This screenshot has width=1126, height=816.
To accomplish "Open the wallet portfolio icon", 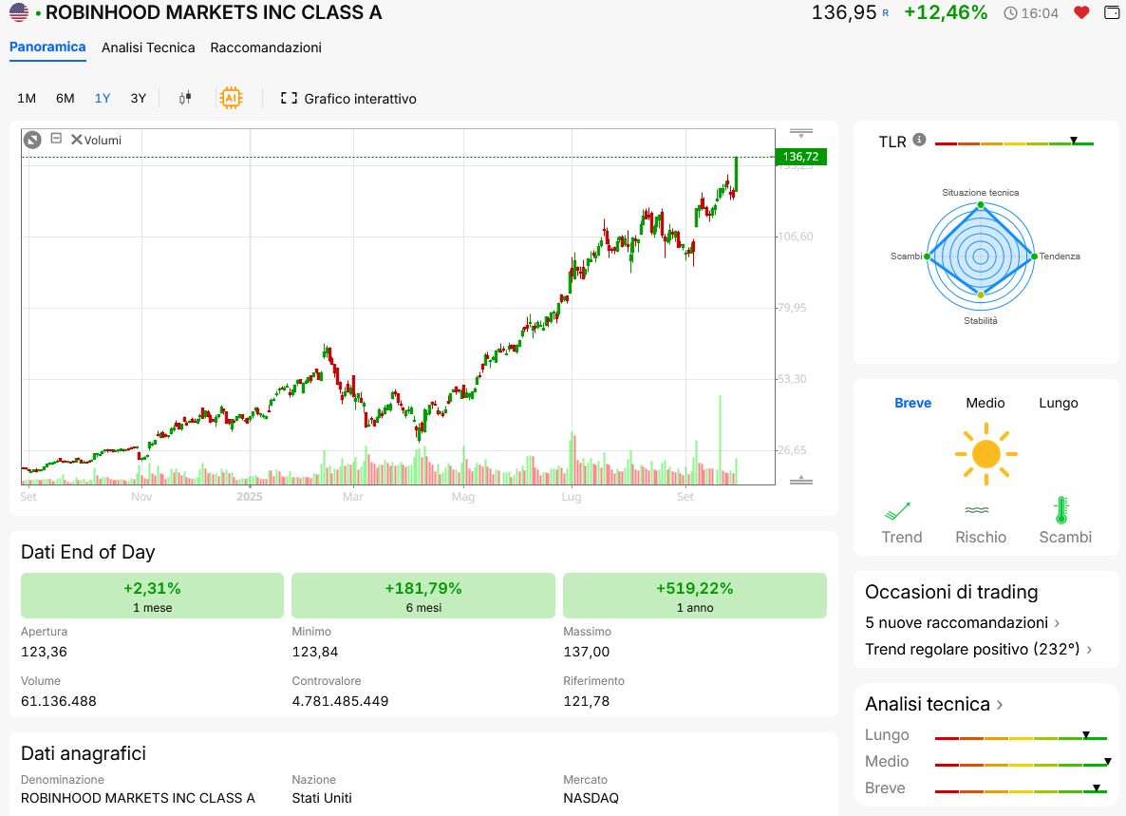I will (x=1112, y=13).
